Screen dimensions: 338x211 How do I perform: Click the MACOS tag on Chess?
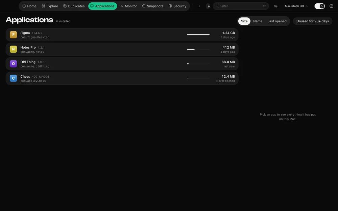point(44,77)
